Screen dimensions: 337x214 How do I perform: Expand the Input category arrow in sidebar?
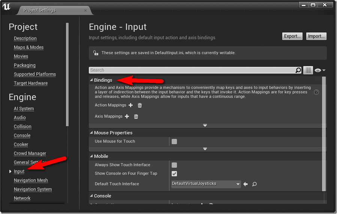click(10, 171)
